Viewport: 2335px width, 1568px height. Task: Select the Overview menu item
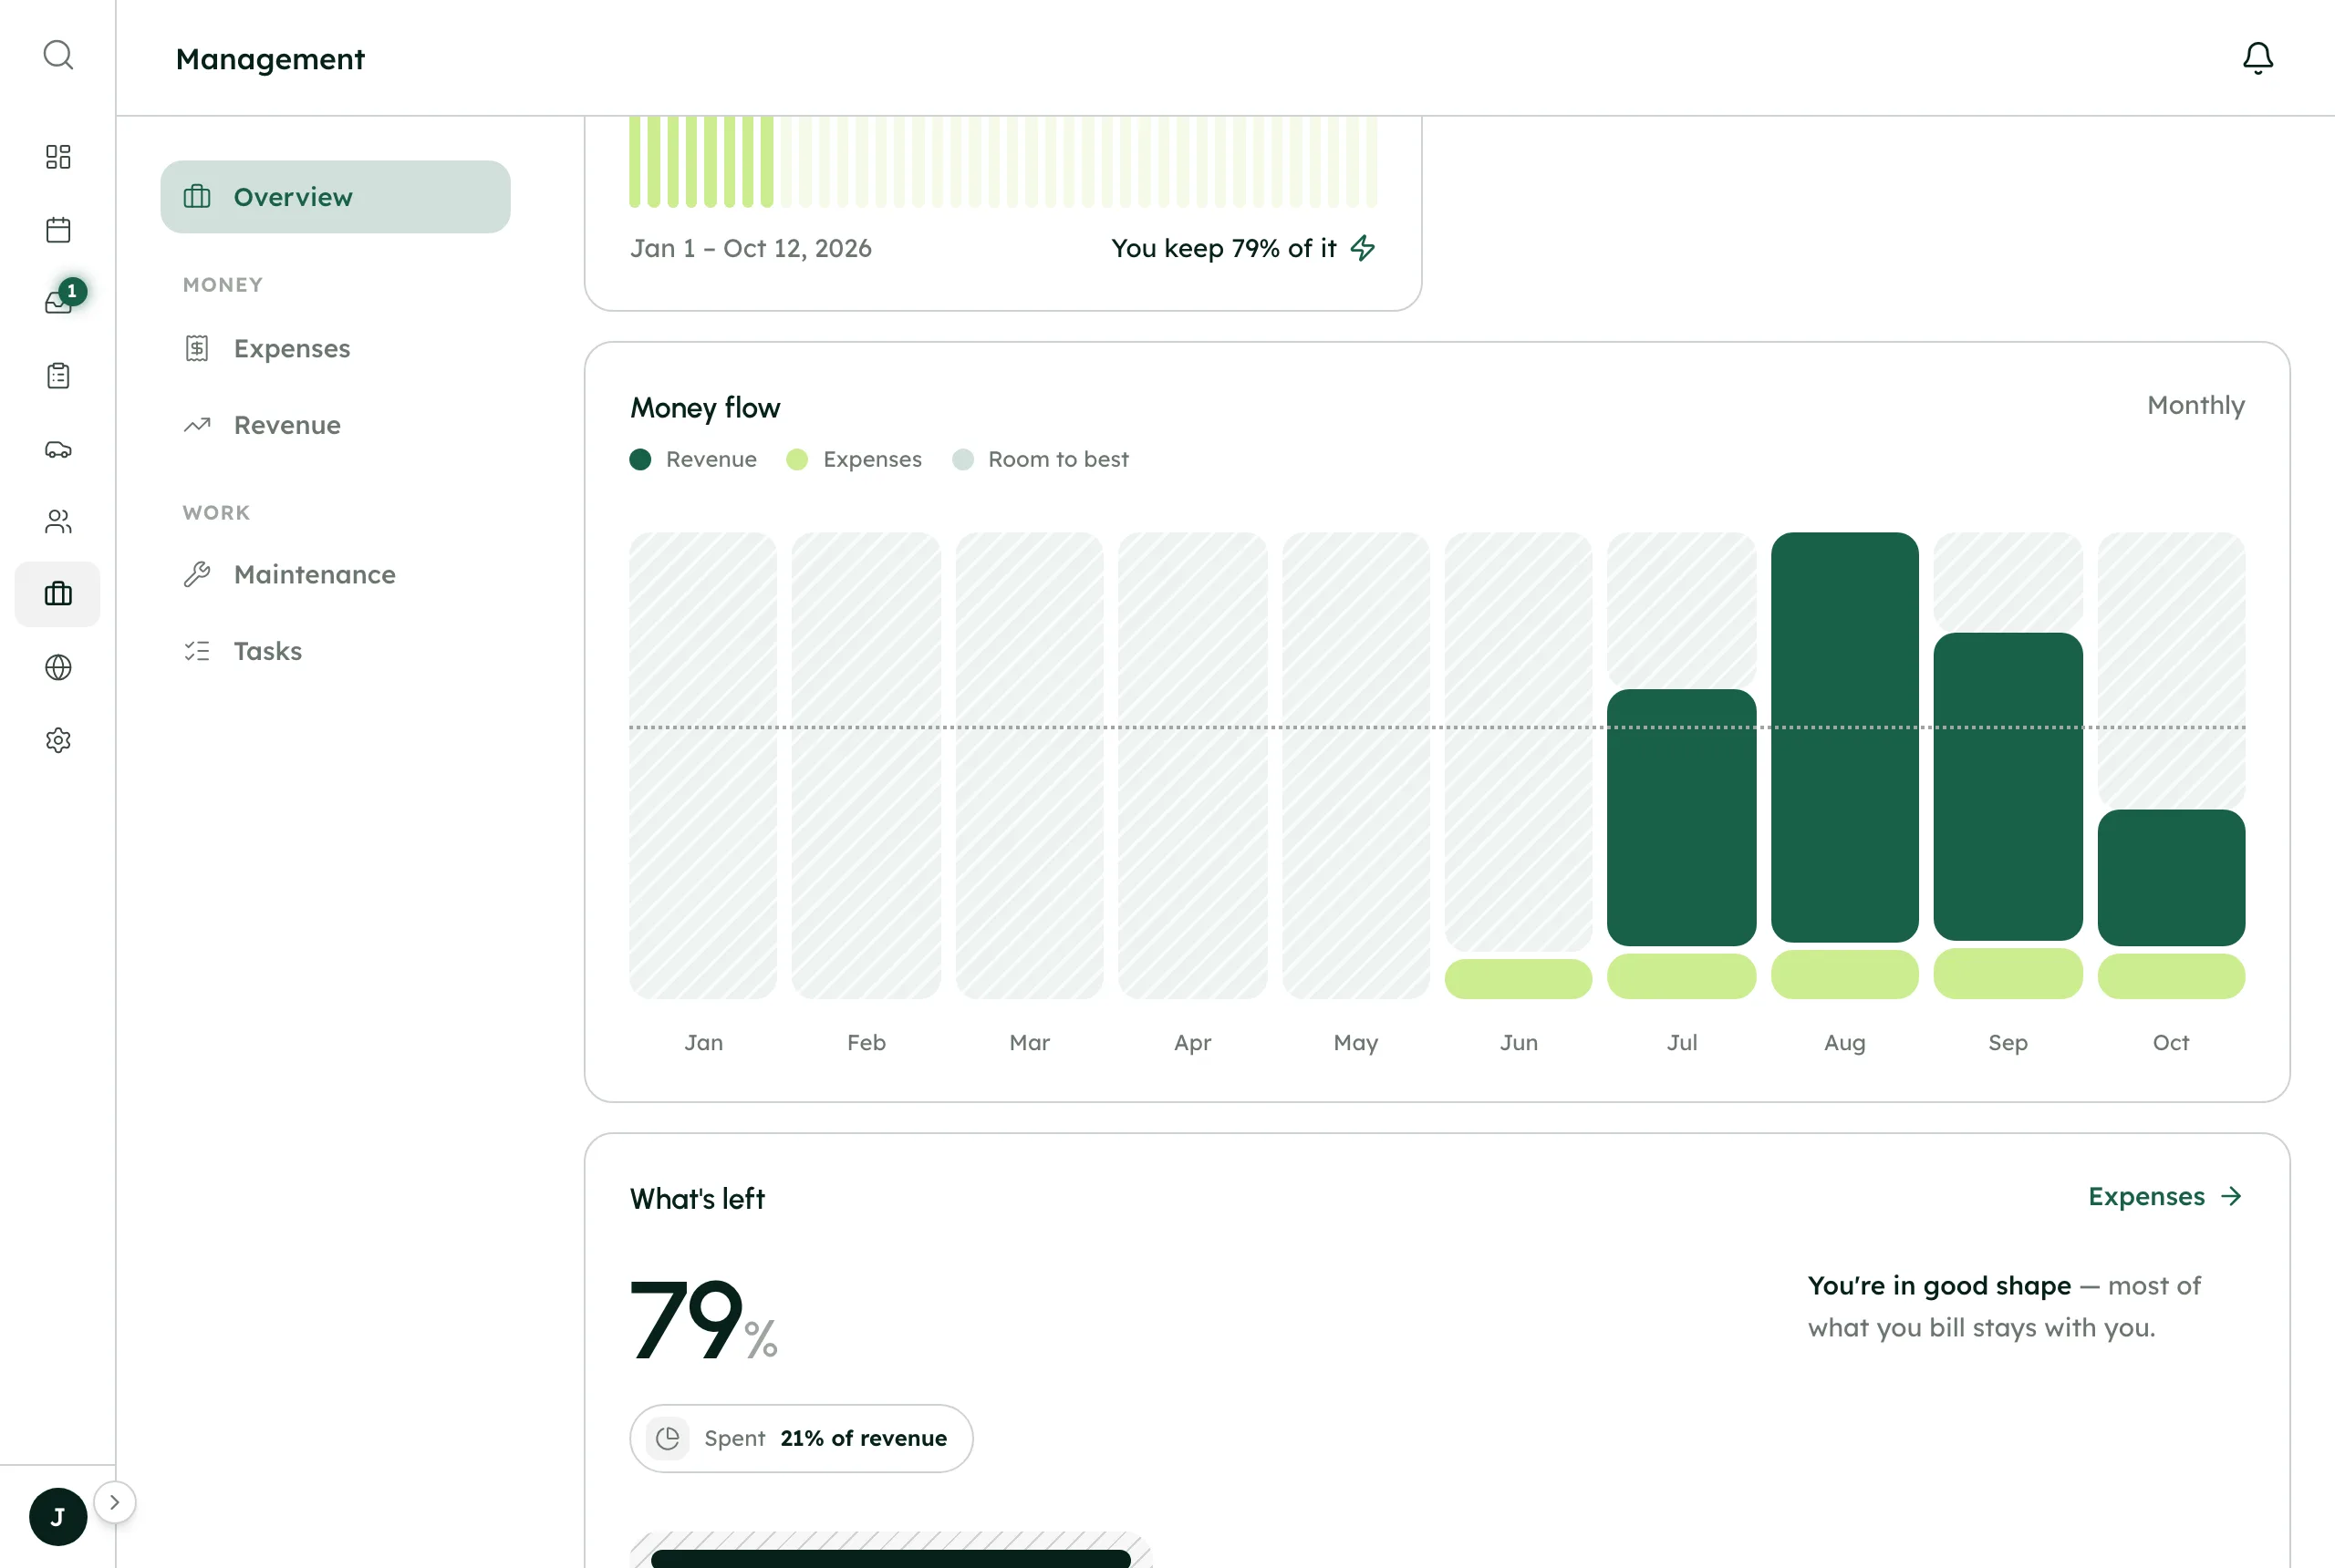(x=335, y=197)
